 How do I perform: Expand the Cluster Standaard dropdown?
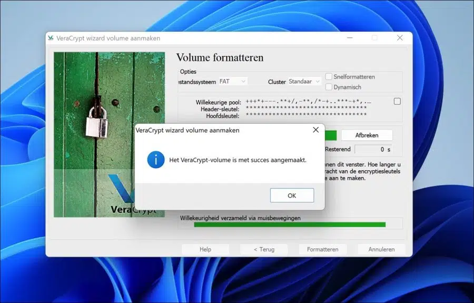[x=304, y=81]
